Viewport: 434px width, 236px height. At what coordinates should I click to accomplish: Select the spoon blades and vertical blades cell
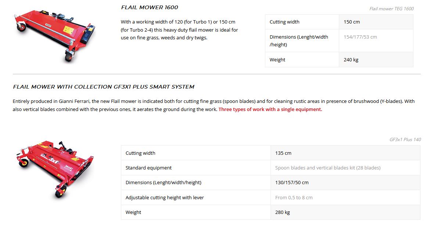[327, 168]
